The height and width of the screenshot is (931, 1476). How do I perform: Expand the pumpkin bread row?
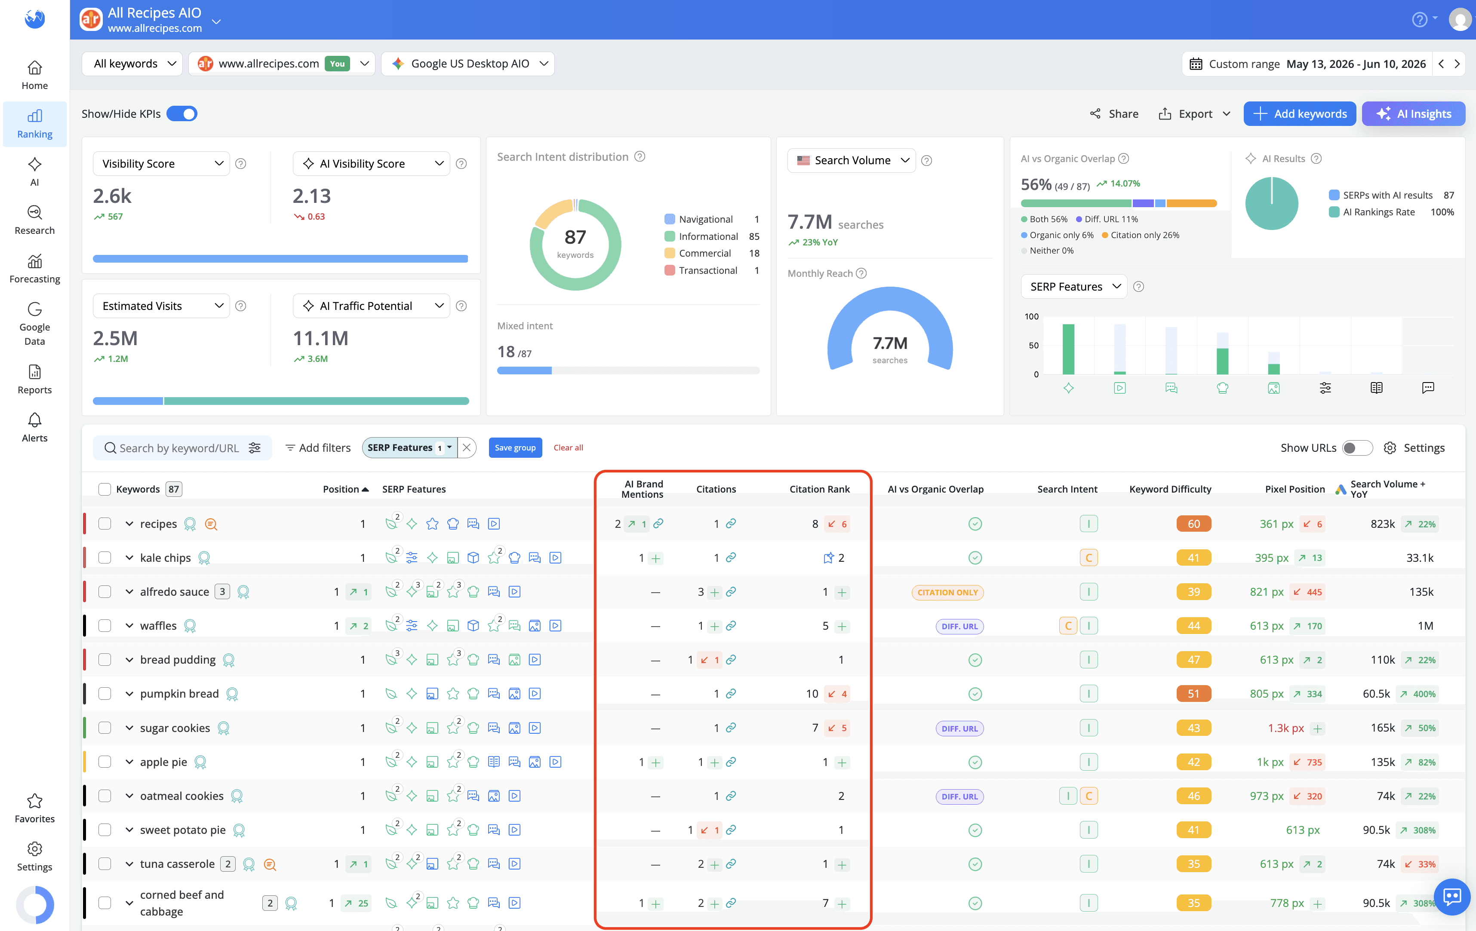click(x=129, y=694)
